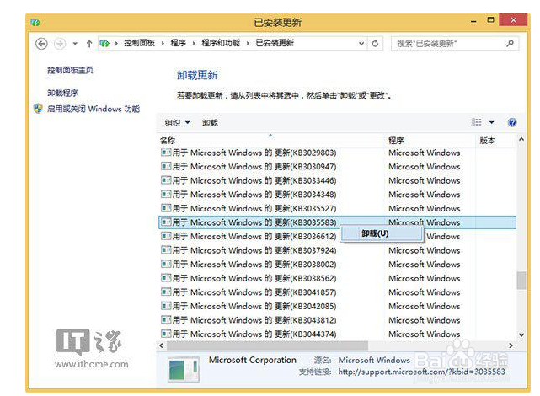Select update KB3033446 row
Image resolution: width=540 pixels, height=396 pixels.
tap(338, 180)
